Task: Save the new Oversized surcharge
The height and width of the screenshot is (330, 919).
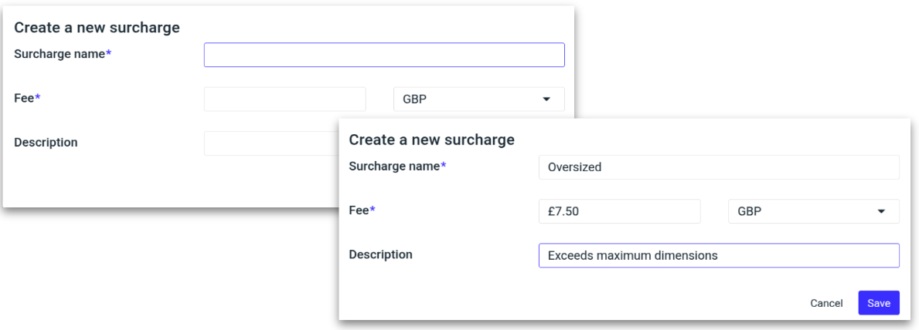Action: pos(879,303)
